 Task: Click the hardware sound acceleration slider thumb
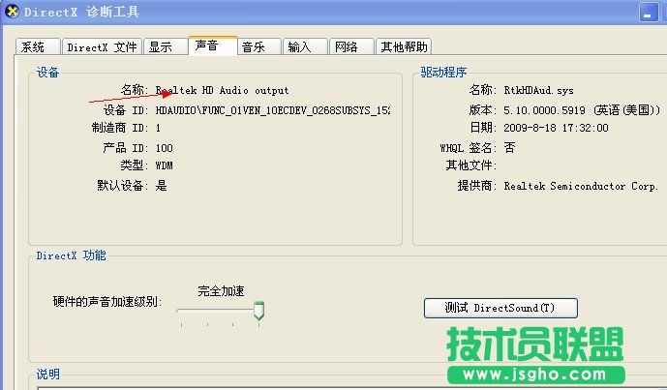tap(258, 311)
